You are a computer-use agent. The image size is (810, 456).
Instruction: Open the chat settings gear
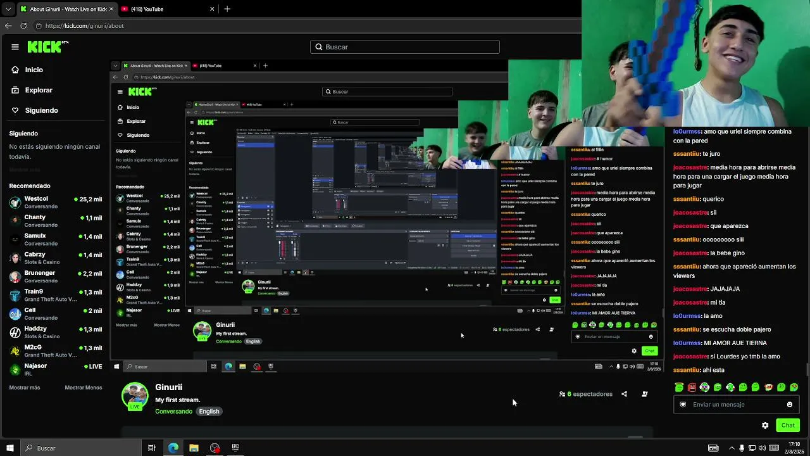[765, 426]
